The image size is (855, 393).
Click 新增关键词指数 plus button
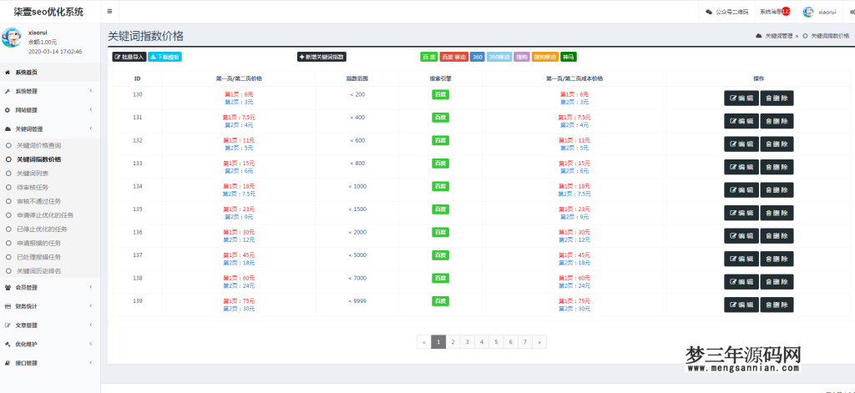(321, 57)
